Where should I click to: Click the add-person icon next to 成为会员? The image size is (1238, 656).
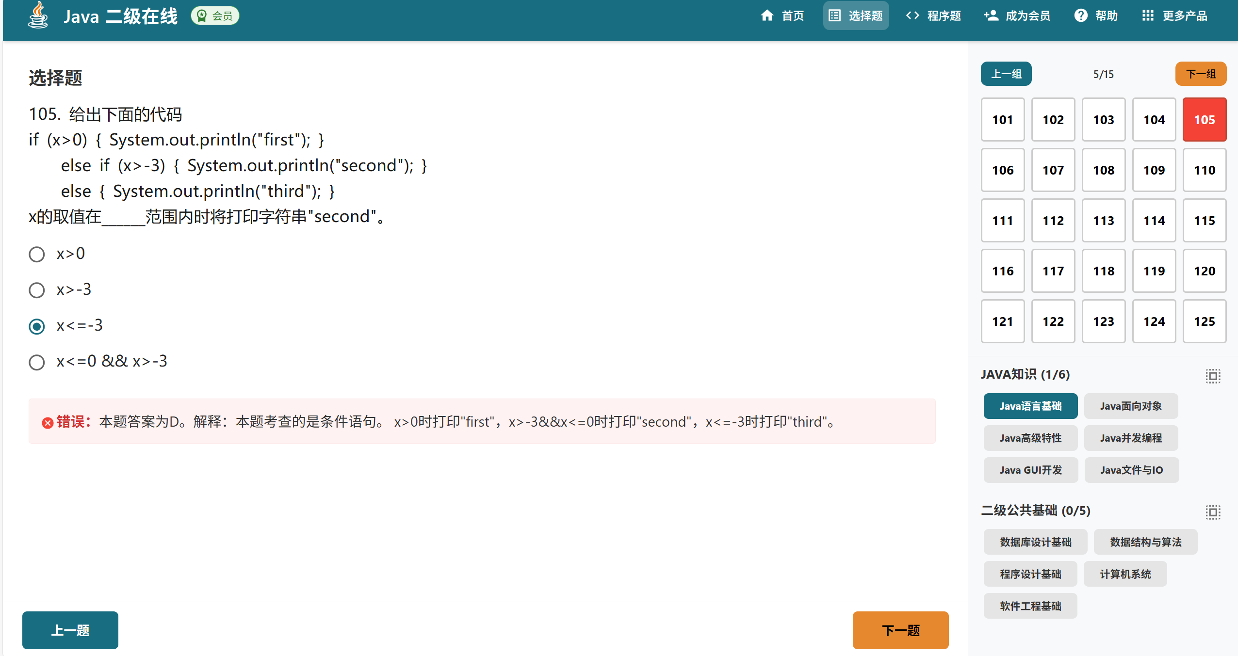991,16
